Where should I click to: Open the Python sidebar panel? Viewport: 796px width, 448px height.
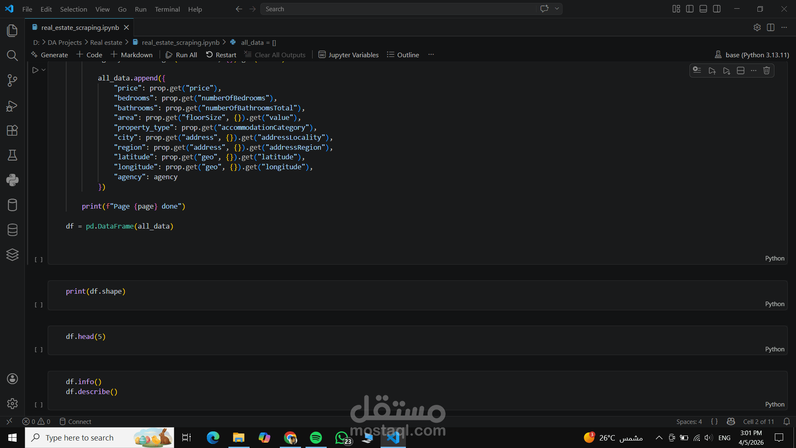point(12,180)
